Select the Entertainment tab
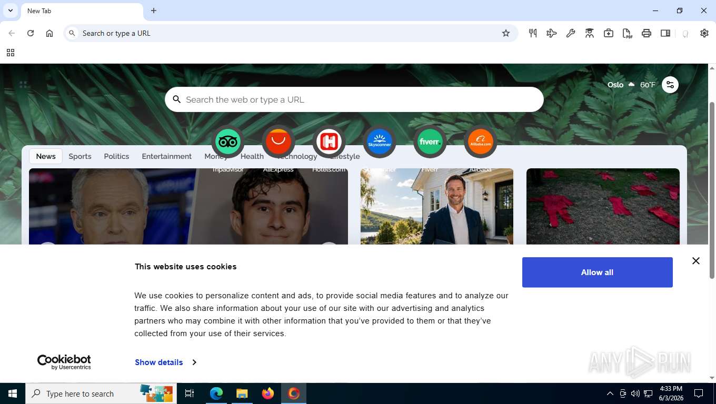Screen dimensions: 716x404 167,156
